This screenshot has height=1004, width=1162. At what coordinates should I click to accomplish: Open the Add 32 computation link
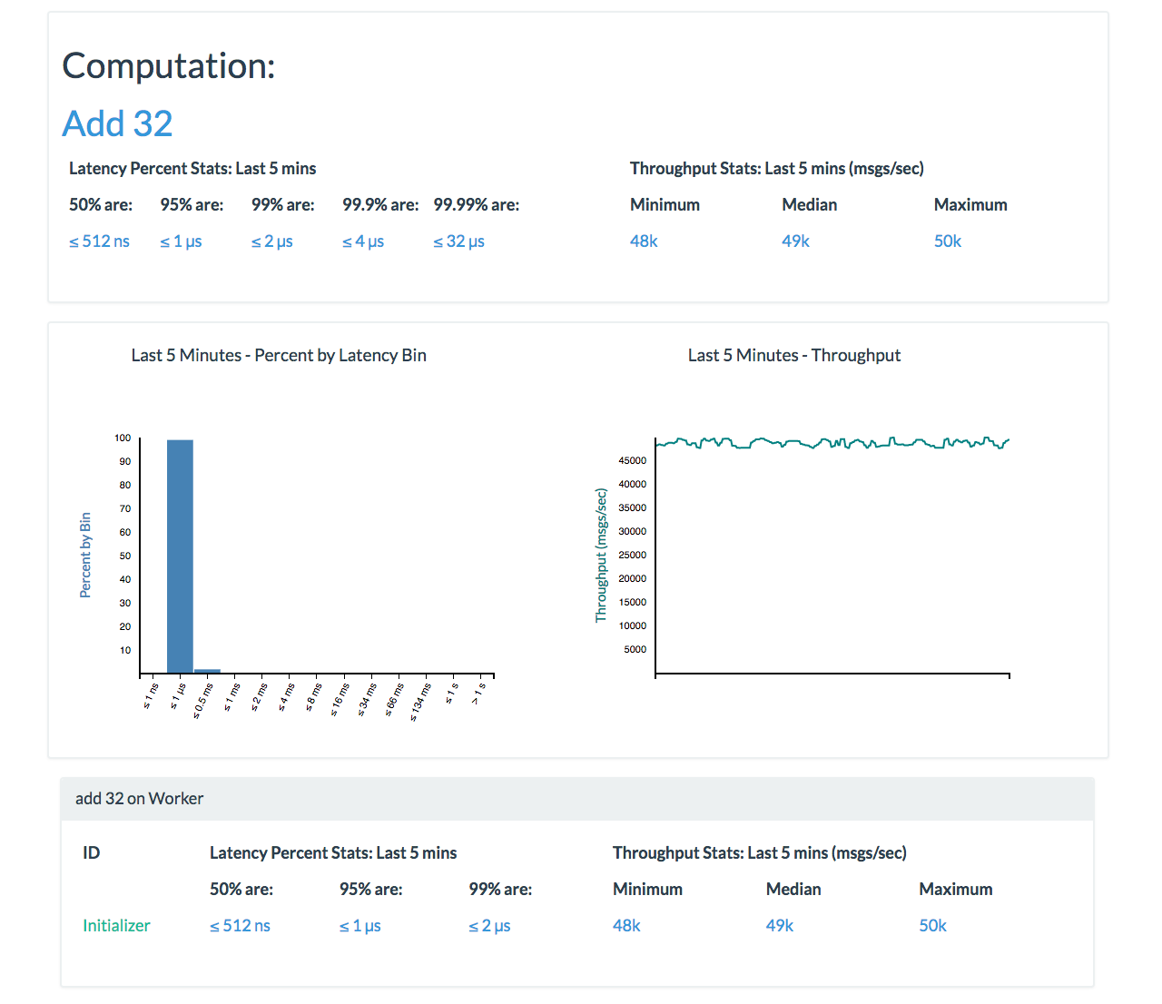click(x=117, y=123)
